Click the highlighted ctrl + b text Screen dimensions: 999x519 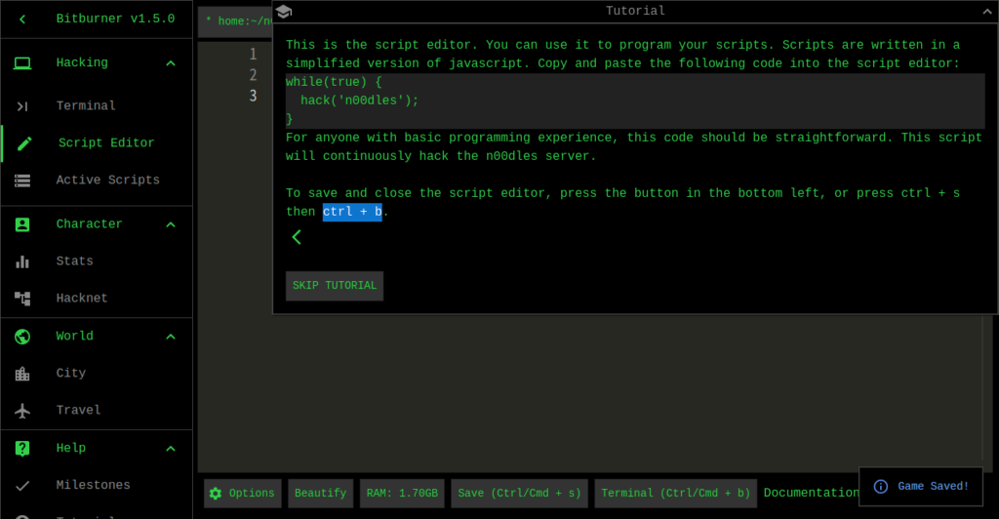(x=352, y=212)
